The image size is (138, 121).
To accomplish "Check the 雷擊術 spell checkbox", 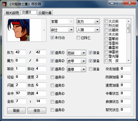I will pos(106,39).
